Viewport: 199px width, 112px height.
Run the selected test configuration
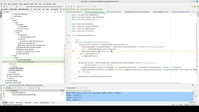(x=66, y=7)
